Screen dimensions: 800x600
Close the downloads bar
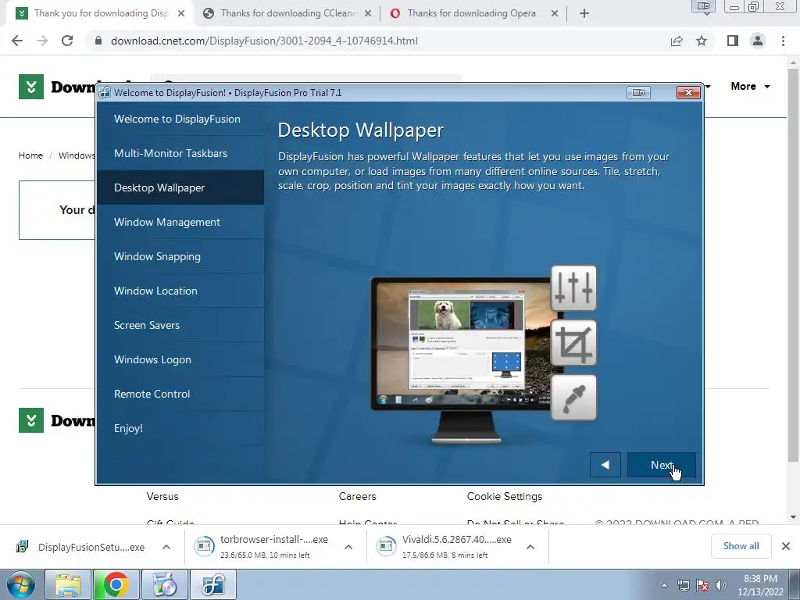pos(786,546)
